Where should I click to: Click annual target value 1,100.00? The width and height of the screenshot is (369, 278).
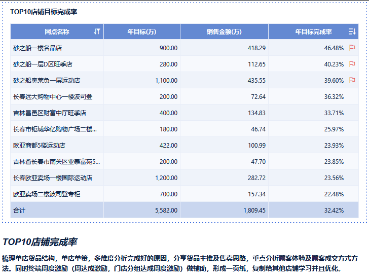pos(166,81)
